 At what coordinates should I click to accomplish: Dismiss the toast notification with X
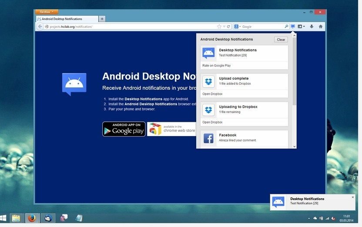coord(352,197)
